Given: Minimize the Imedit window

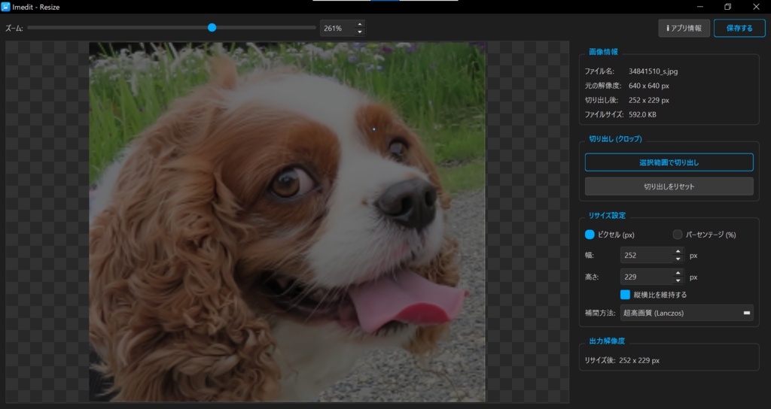Looking at the screenshot, I should (x=699, y=7).
